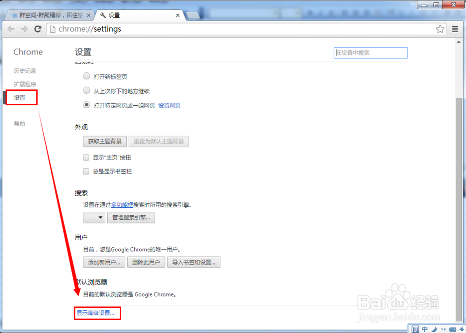Select the 打开新标签页 radio button
This screenshot has height=333, width=466.
point(86,75)
